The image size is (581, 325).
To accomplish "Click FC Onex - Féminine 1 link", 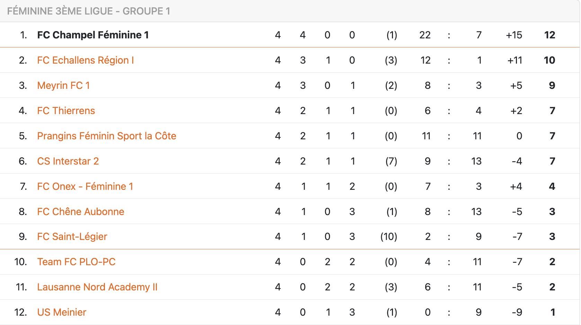I will (x=85, y=186).
